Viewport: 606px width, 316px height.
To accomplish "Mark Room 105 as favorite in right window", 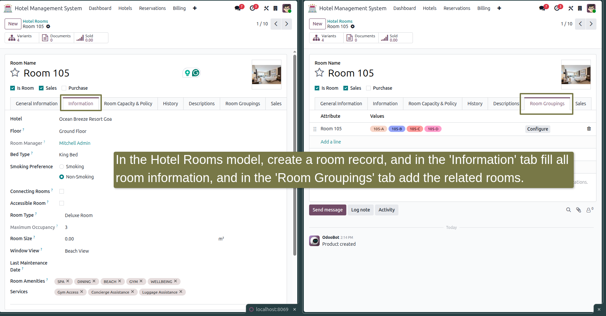I will tap(319, 73).
